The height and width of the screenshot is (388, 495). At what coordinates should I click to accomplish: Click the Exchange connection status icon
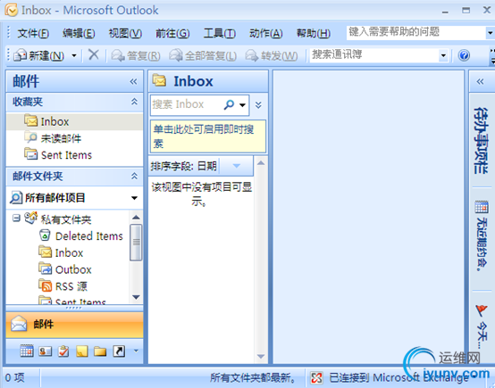(x=316, y=377)
